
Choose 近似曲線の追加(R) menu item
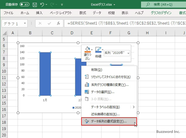[109, 114]
